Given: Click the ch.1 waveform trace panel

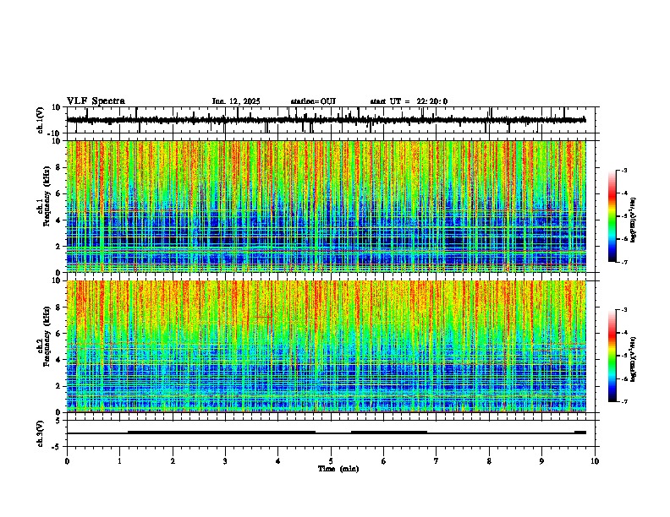Looking at the screenshot, I should (331, 120).
